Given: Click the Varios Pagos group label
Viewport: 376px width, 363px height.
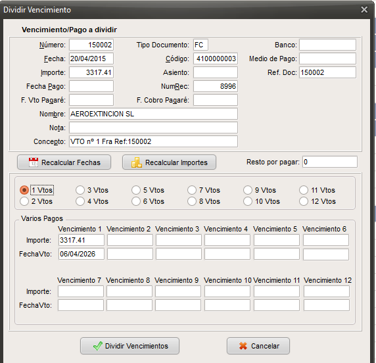Looking at the screenshot, I should point(42,218).
